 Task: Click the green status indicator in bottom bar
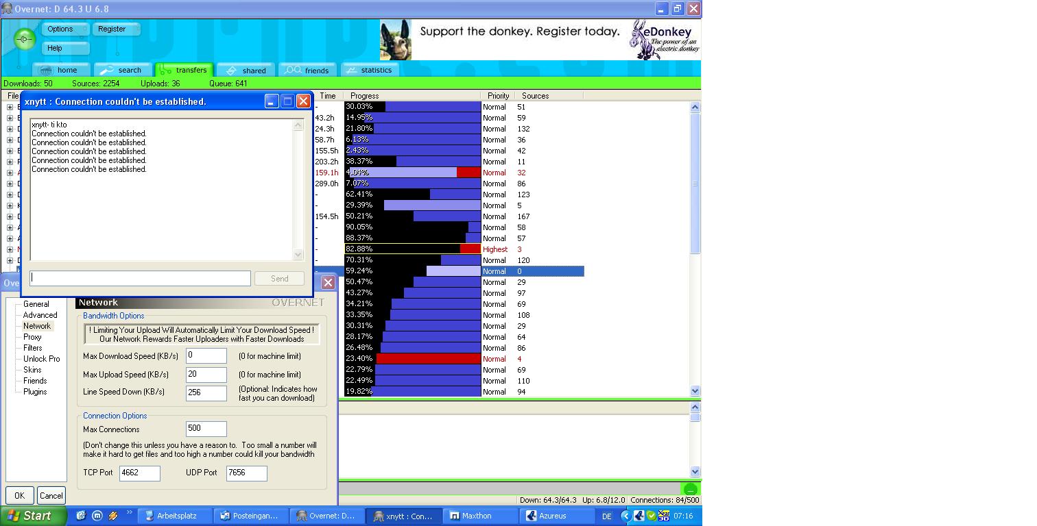coord(690,488)
